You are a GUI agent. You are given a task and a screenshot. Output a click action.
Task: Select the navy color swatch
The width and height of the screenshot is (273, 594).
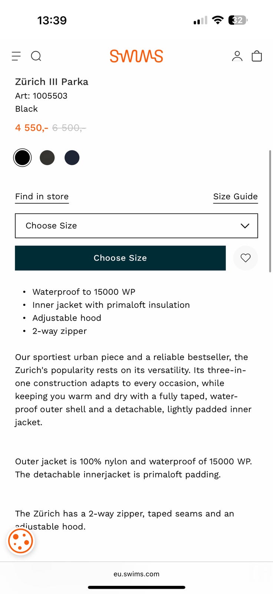(72, 158)
